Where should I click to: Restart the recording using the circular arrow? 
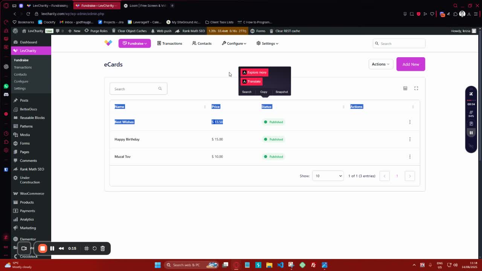tap(95, 248)
